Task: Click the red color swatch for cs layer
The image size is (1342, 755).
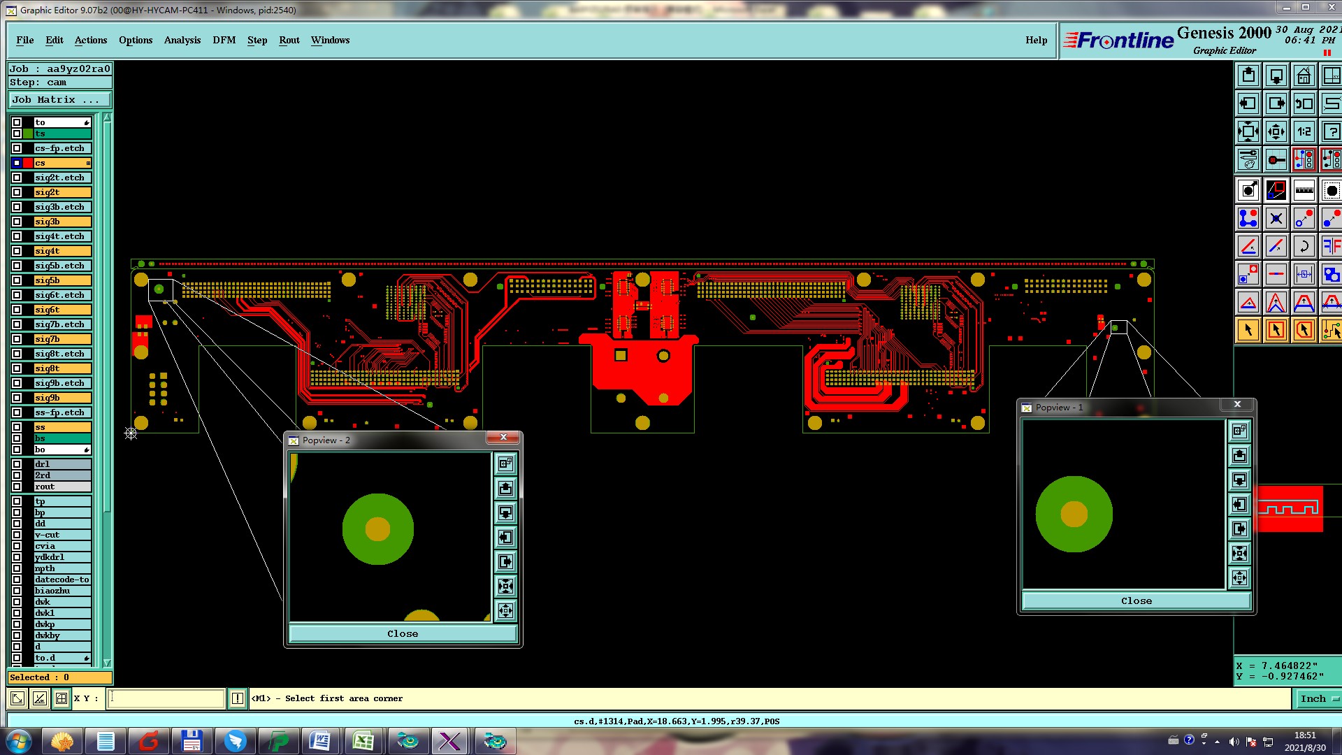Action: (x=28, y=163)
